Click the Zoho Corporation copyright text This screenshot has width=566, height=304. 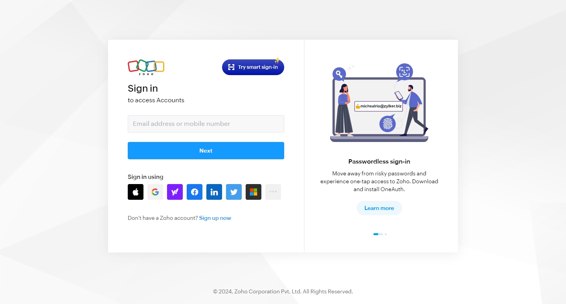point(283,291)
